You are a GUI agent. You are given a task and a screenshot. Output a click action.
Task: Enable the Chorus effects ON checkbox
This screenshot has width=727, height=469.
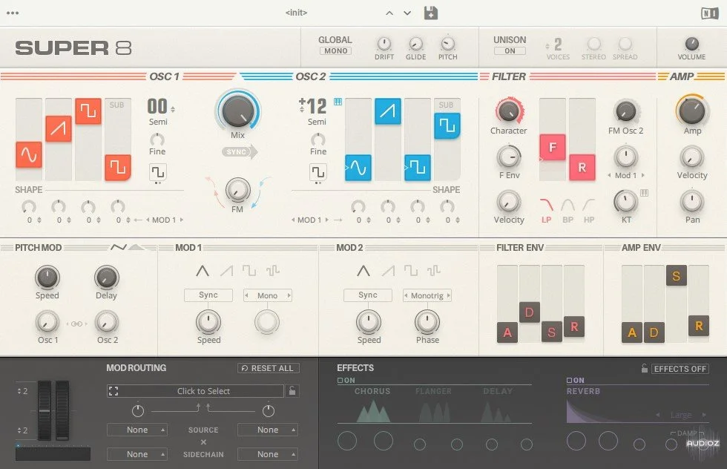tap(340, 381)
